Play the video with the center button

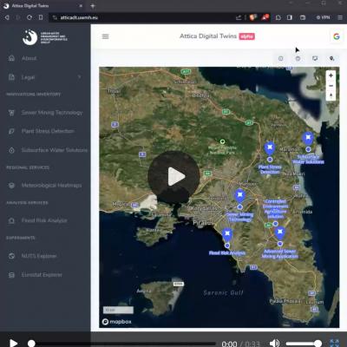[173, 176]
